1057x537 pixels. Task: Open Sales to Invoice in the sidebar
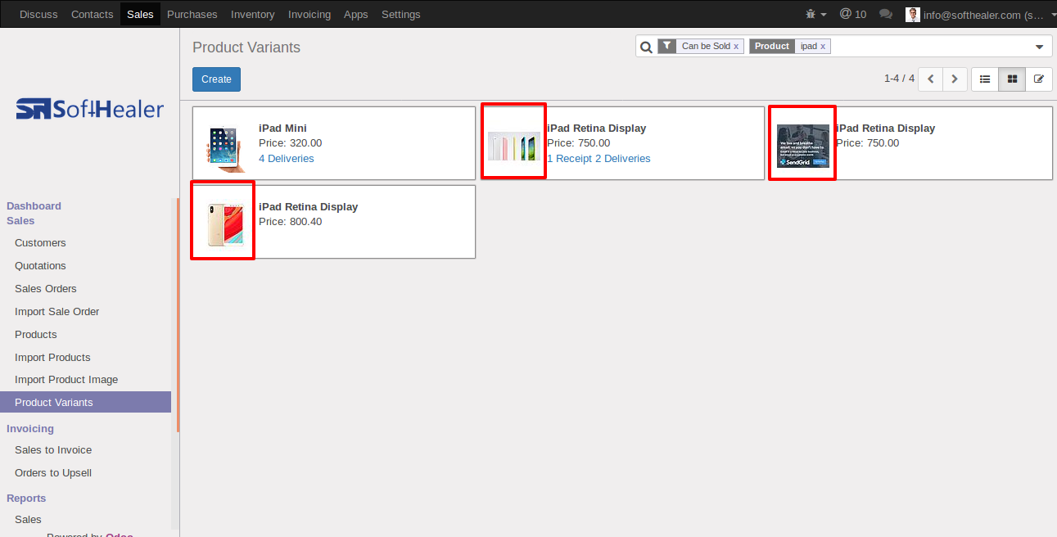53,450
